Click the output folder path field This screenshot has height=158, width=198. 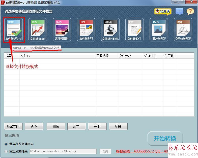(x=63, y=151)
